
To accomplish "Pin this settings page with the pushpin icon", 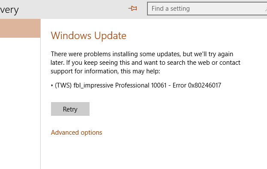I will click(133, 8).
